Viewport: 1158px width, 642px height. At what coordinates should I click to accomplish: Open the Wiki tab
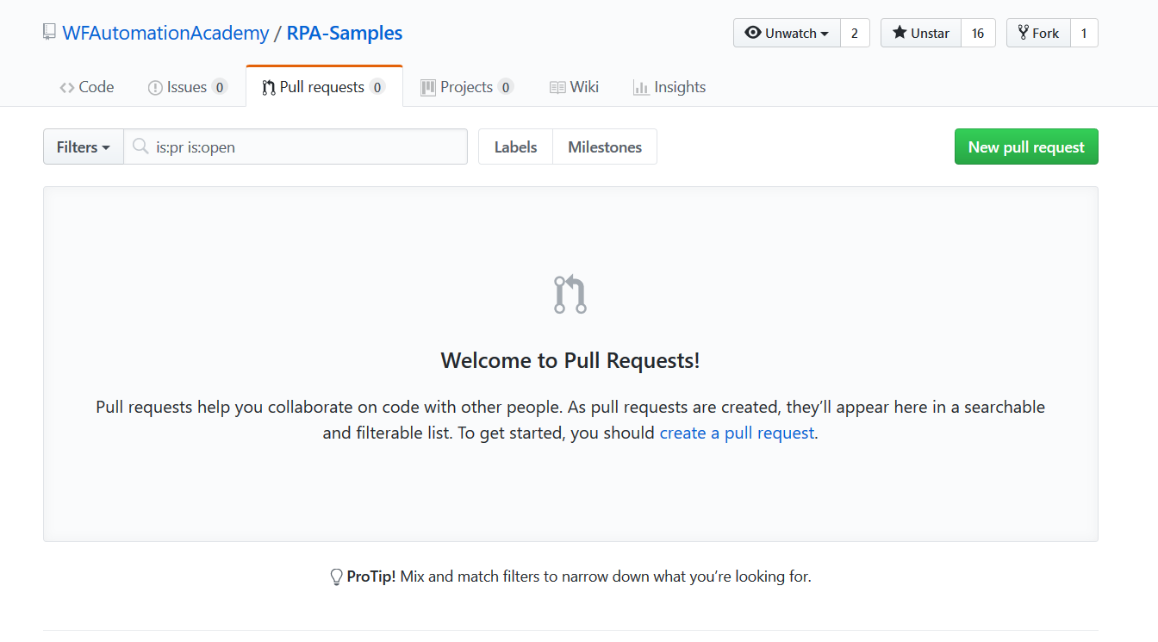pos(574,87)
